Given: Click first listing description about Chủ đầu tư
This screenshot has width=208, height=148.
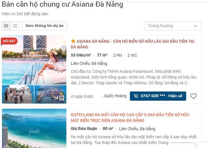Looking at the screenshot, I should (x=134, y=77).
